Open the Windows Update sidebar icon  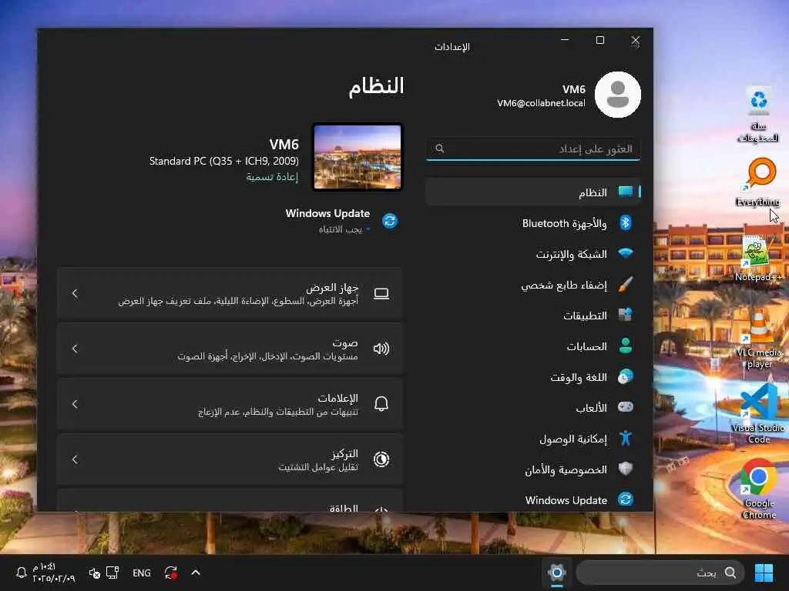pos(626,499)
